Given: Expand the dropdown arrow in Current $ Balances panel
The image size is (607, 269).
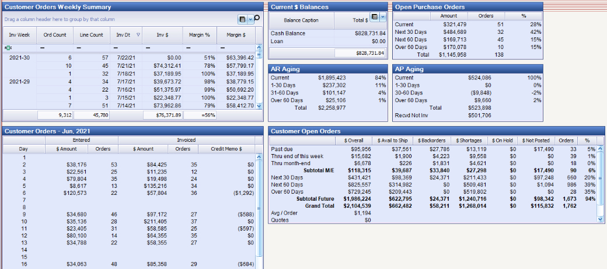Looking at the screenshot, I should 383,17.
